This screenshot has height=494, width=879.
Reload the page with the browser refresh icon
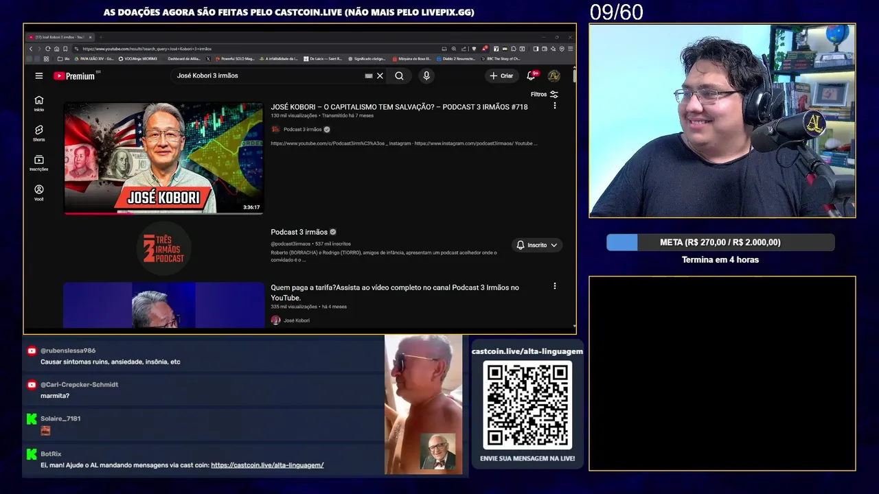(x=47, y=49)
